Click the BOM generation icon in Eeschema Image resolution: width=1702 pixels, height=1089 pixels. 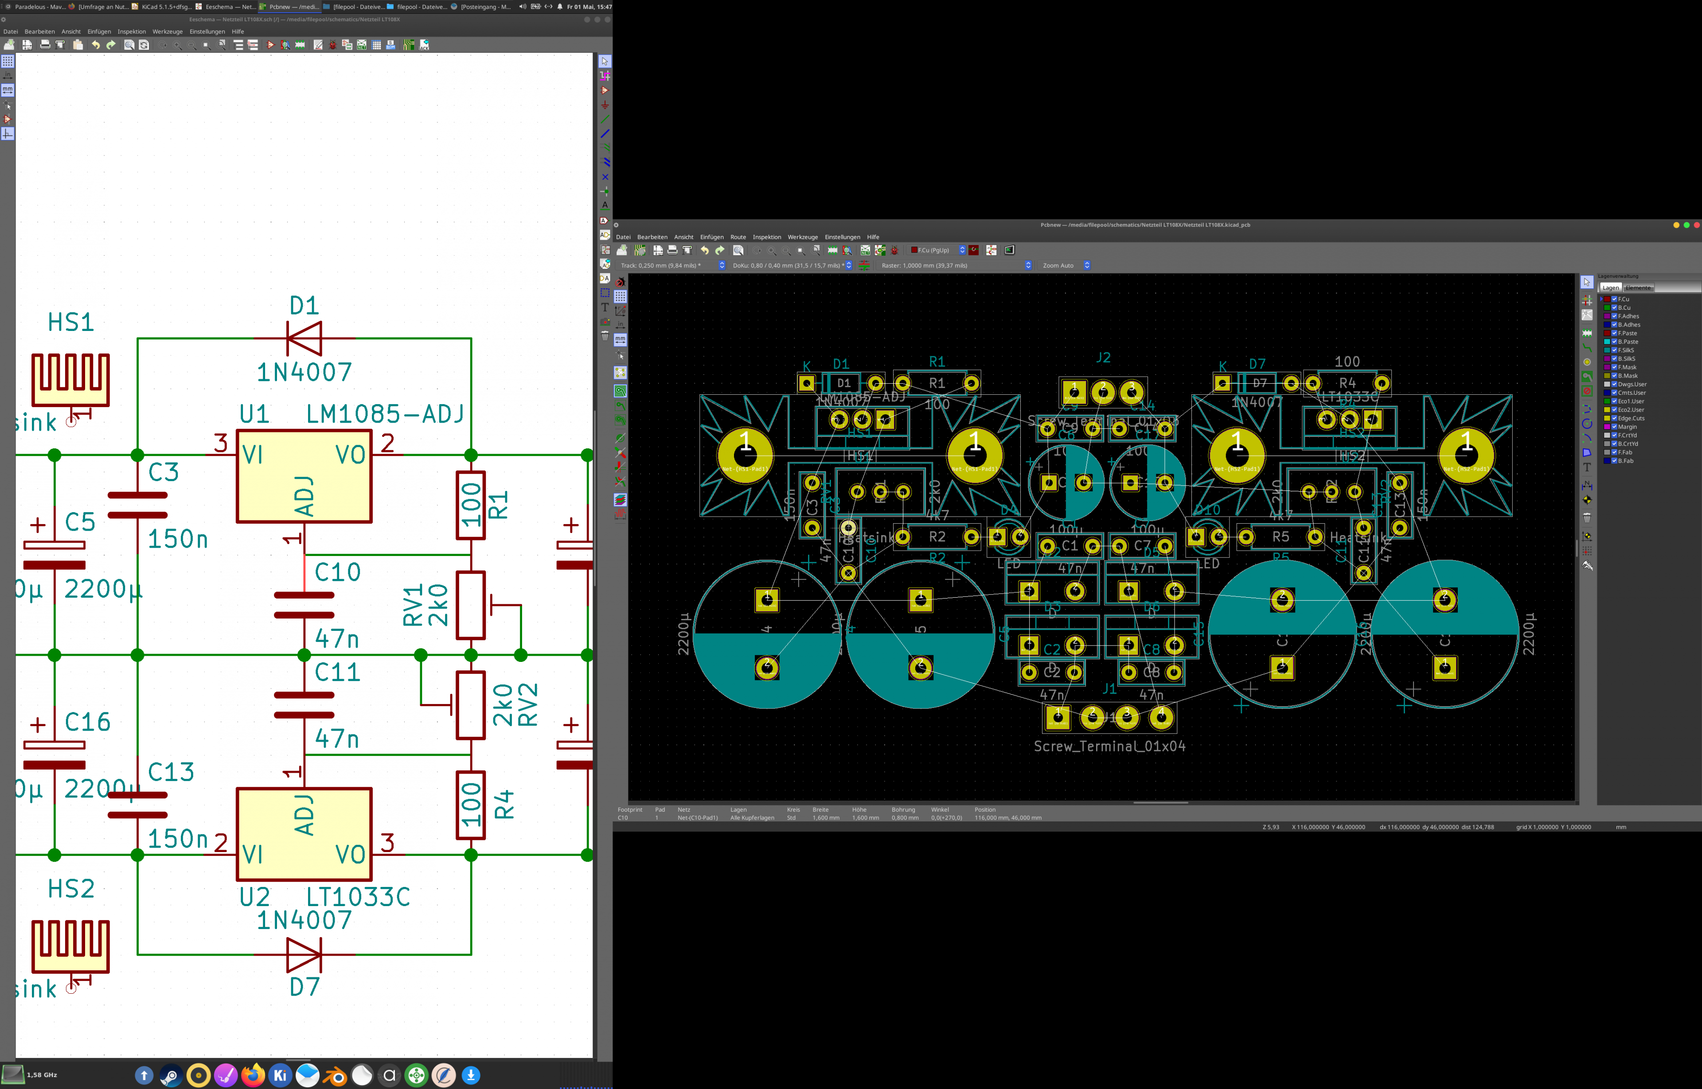pos(390,45)
